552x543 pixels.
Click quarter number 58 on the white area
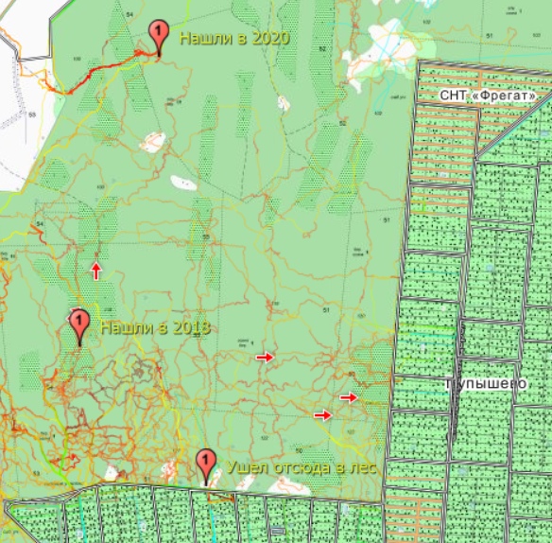pyautogui.click(x=32, y=114)
